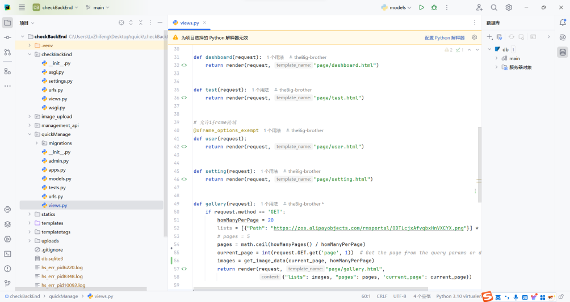Switch to the views.py editor tab

pos(189,23)
